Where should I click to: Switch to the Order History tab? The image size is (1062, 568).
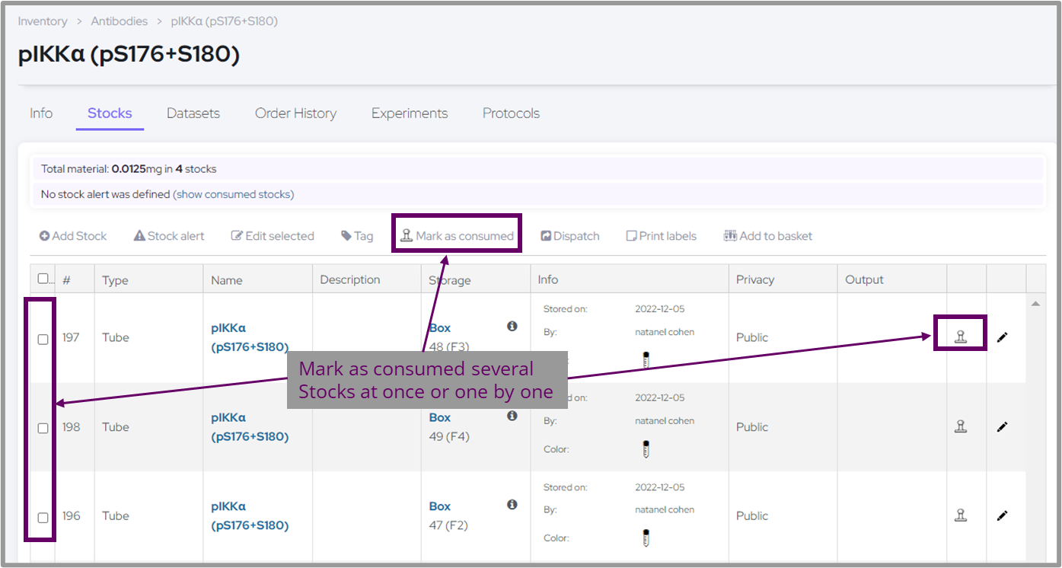(x=295, y=113)
